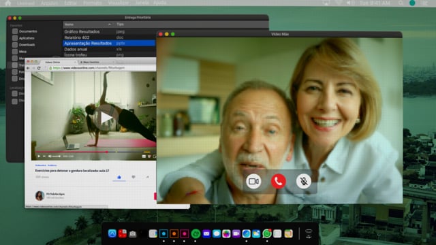
Task: Open WhatsApp from the dock
Action: (267, 234)
